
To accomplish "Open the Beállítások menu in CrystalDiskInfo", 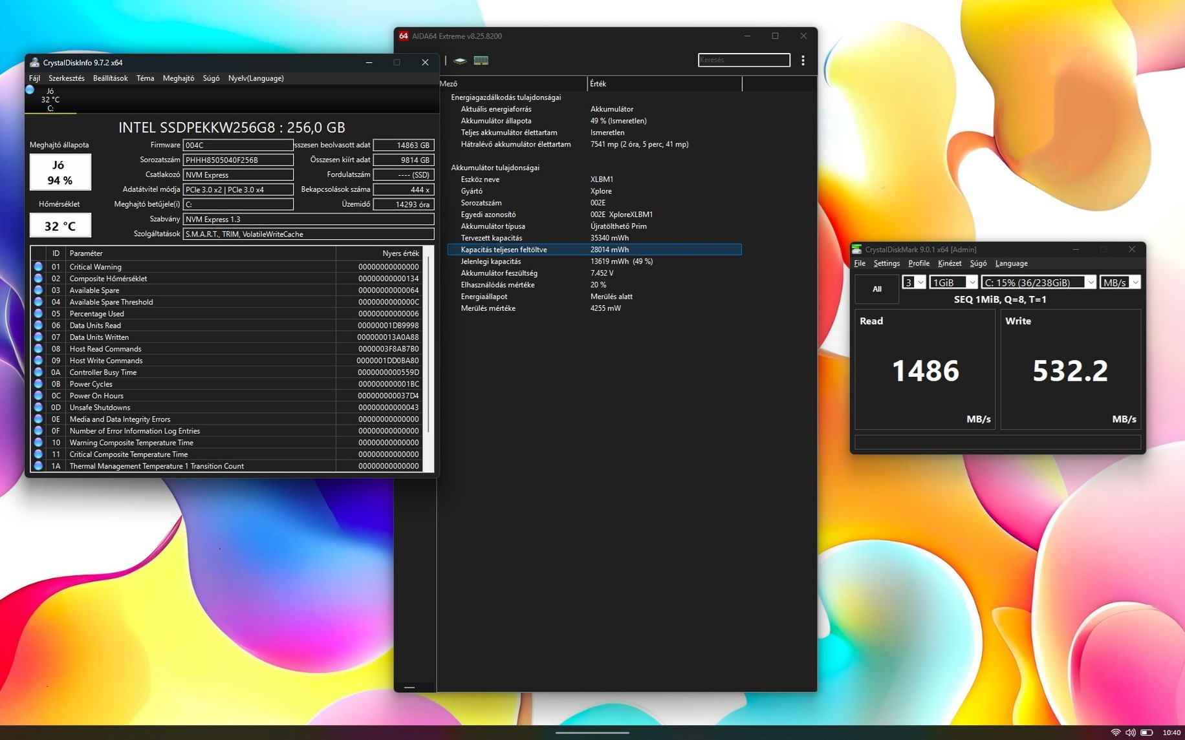I will tap(110, 78).
